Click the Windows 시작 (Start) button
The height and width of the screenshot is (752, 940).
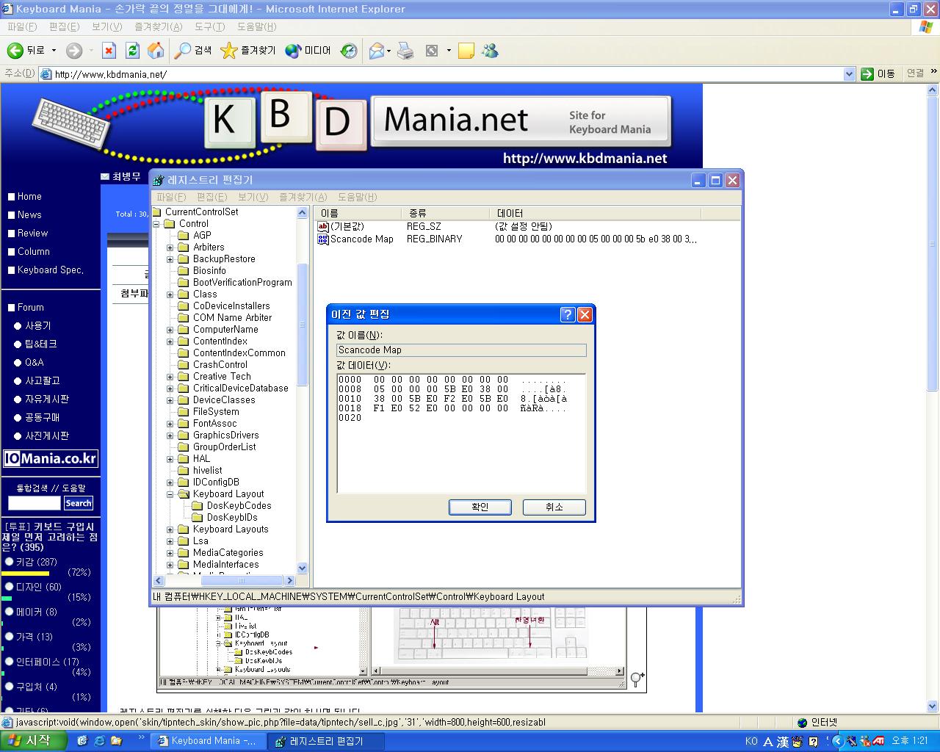34,741
